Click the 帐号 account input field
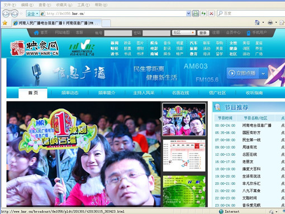Viewport: 285px width, 214px height. [x=118, y=33]
